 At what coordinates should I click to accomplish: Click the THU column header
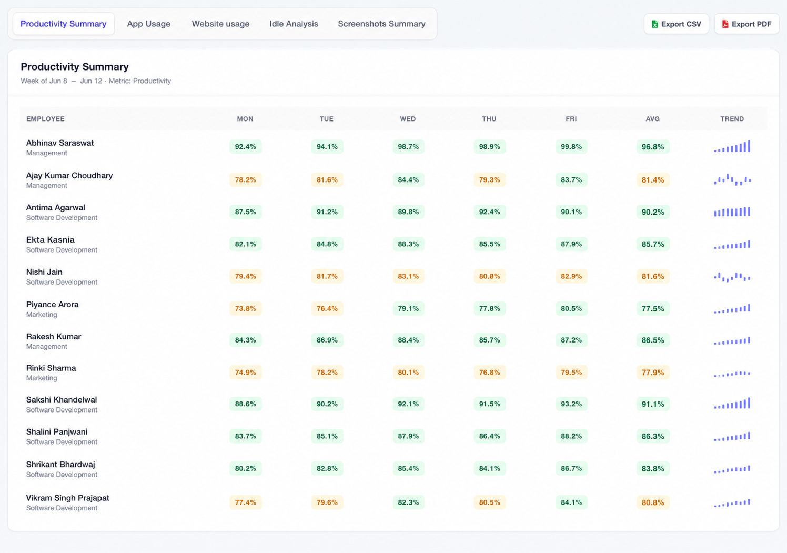click(x=489, y=119)
